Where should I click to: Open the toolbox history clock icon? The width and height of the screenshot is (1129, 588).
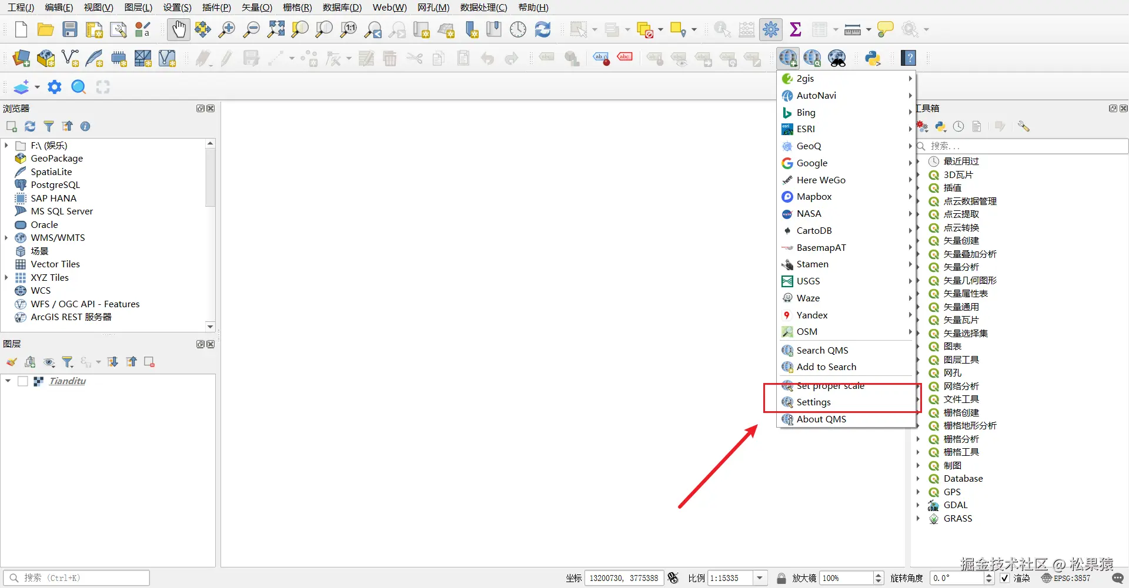958,126
